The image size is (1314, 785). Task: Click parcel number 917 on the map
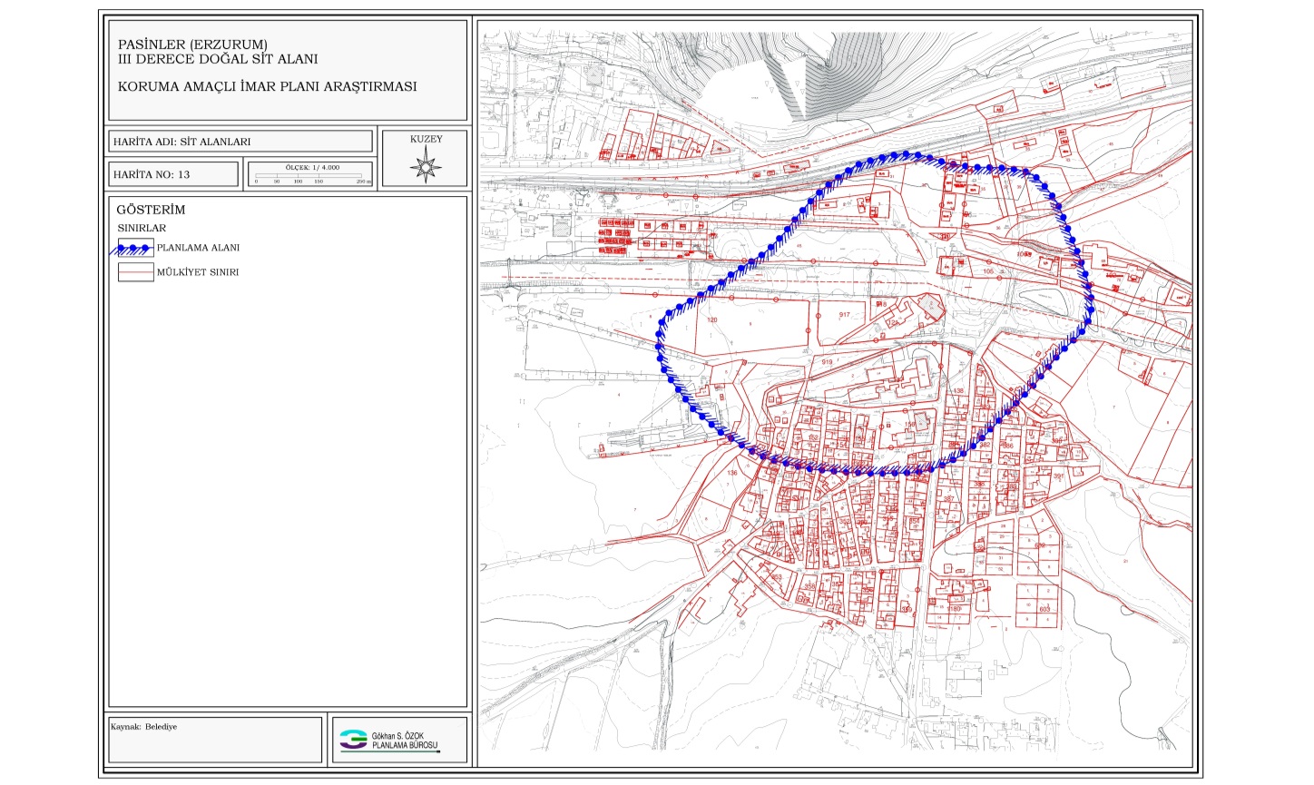[845, 315]
